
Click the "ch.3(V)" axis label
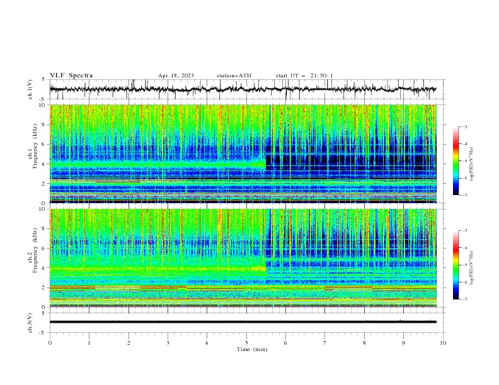coord(30,323)
